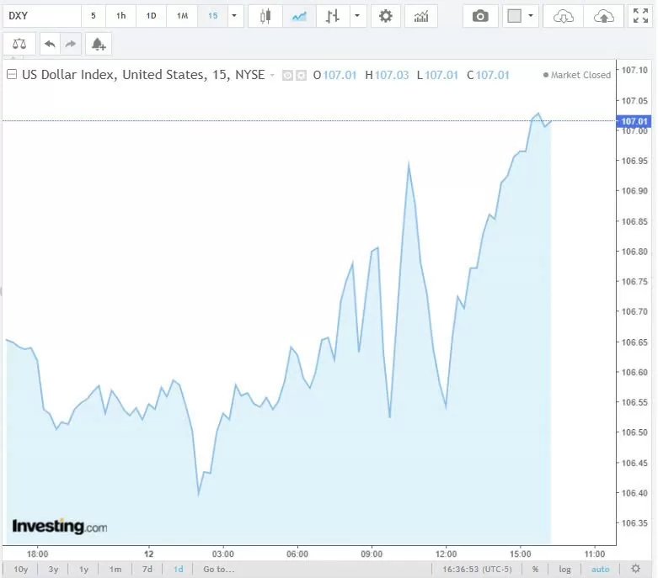Collapse the US Dollar Index legend
The image size is (658, 578).
tap(11, 75)
